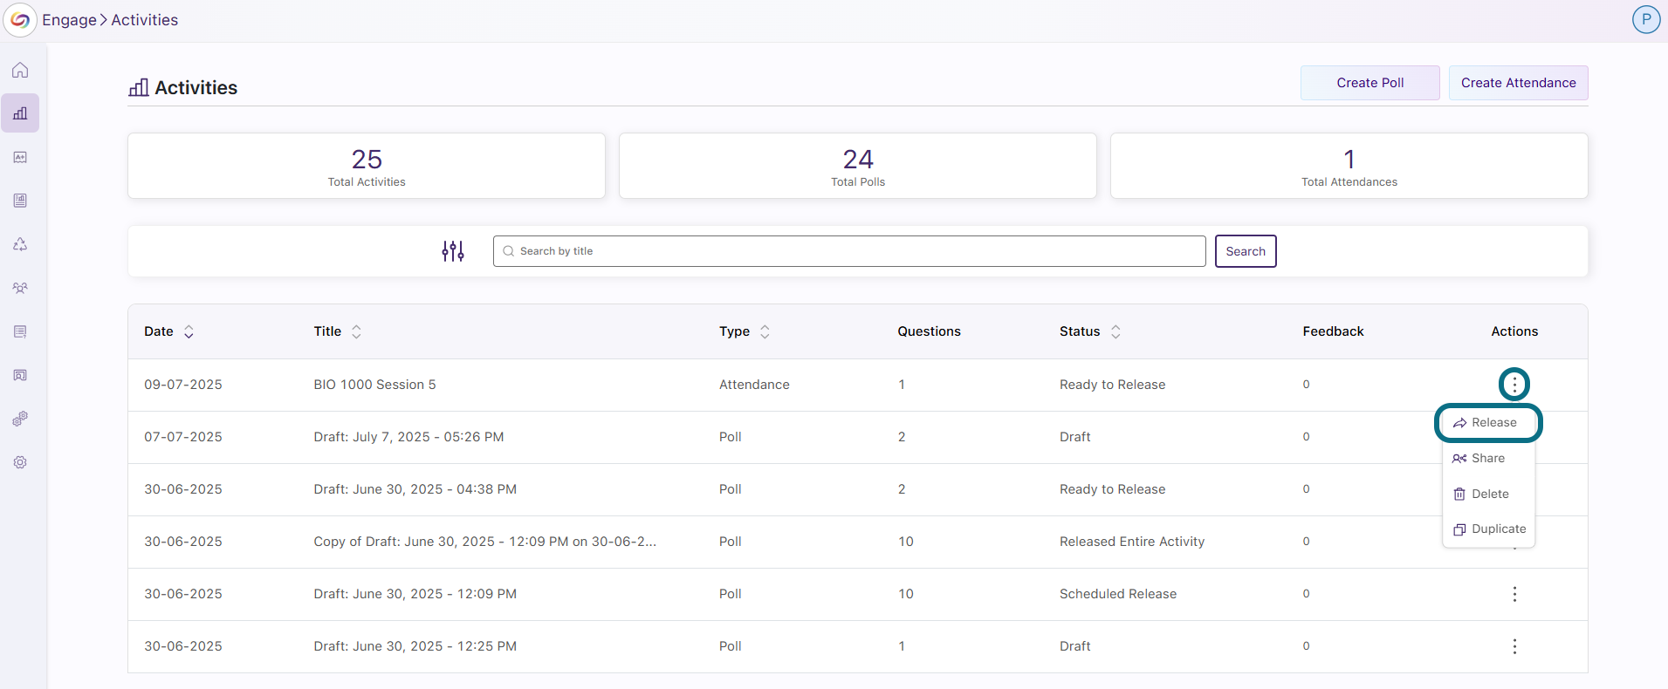This screenshot has height=689, width=1668.
Task: Open BIO 1000 Session 5 title
Action: point(374,385)
